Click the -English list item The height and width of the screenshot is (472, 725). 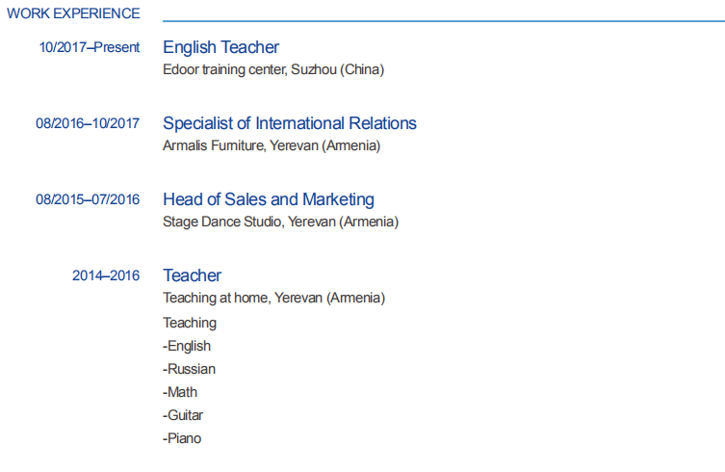tap(187, 346)
